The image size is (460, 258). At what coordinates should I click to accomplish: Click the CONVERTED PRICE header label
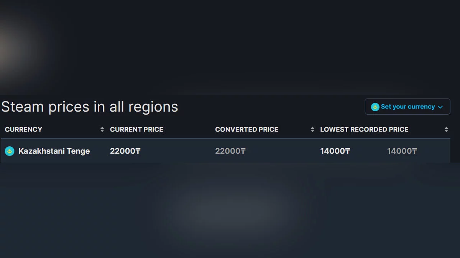pyautogui.click(x=246, y=130)
